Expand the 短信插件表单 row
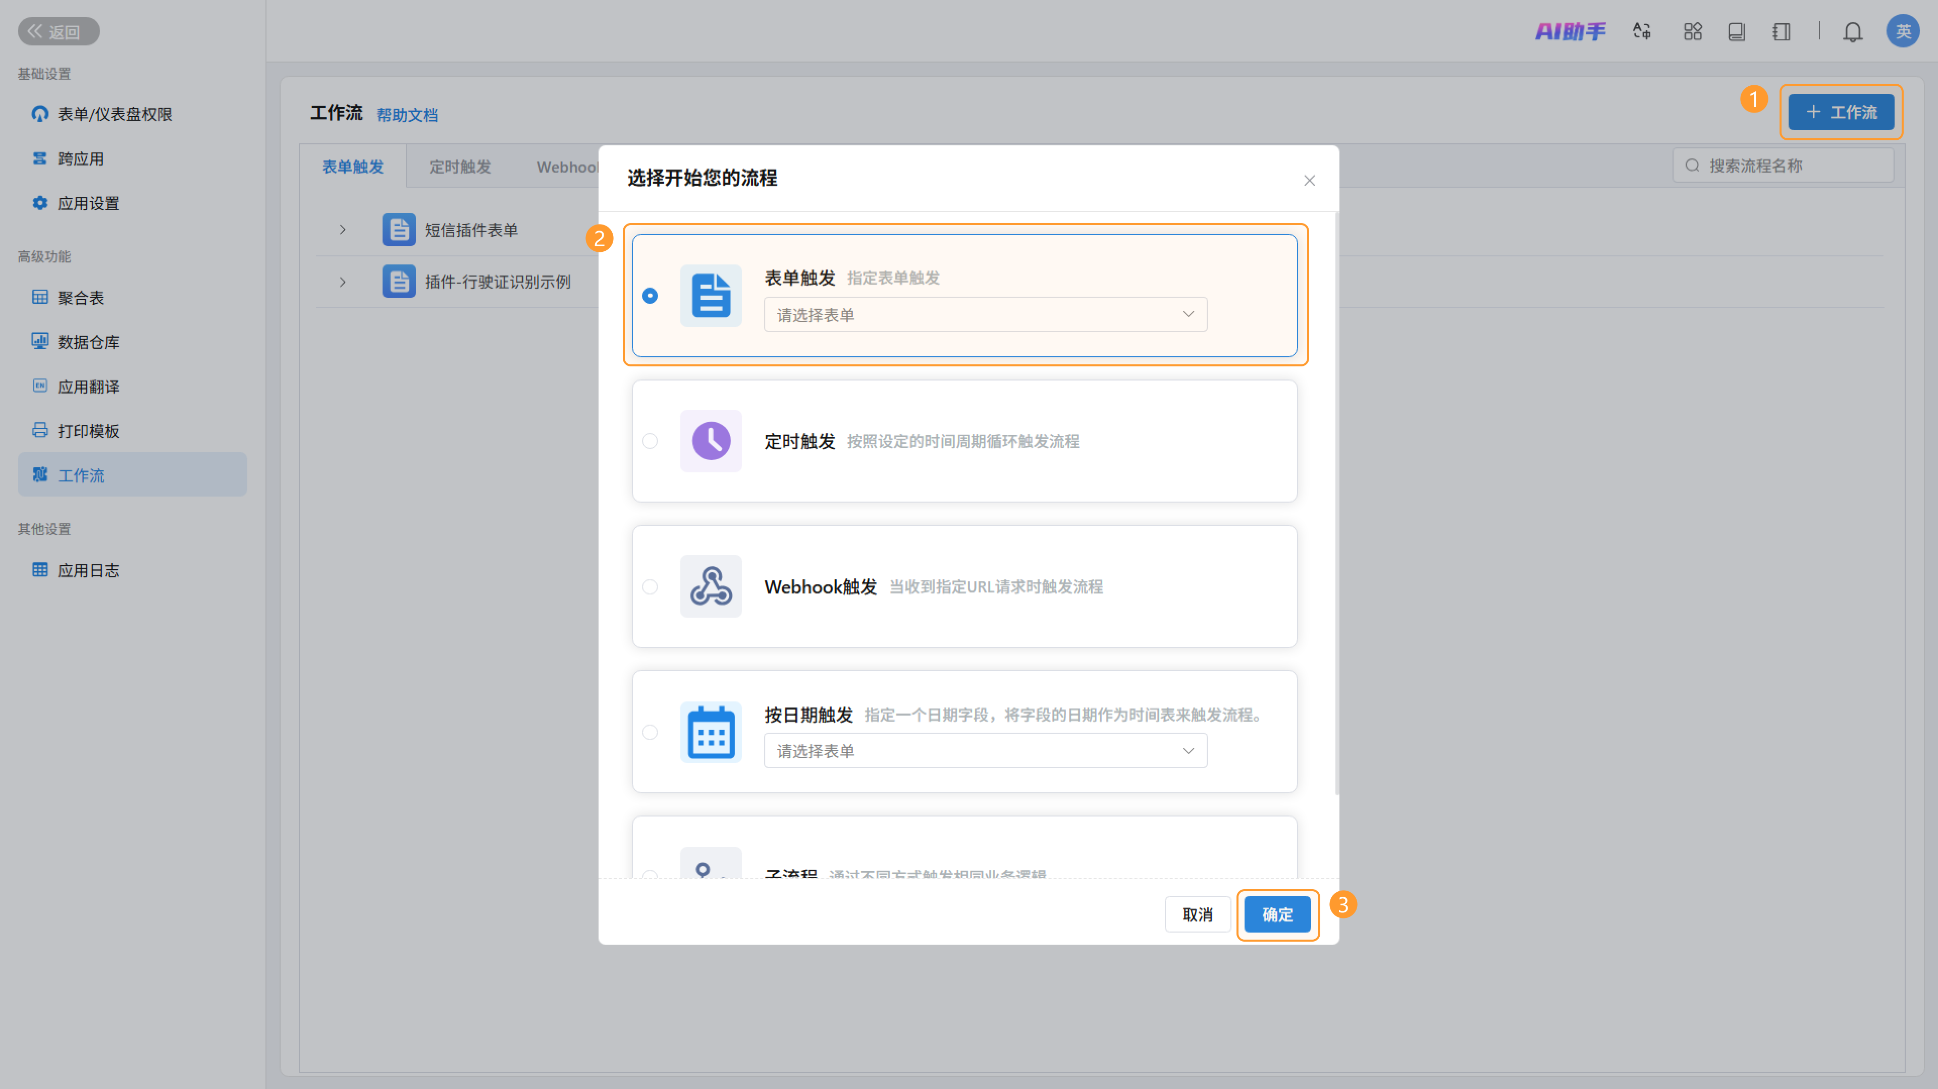 (x=342, y=230)
